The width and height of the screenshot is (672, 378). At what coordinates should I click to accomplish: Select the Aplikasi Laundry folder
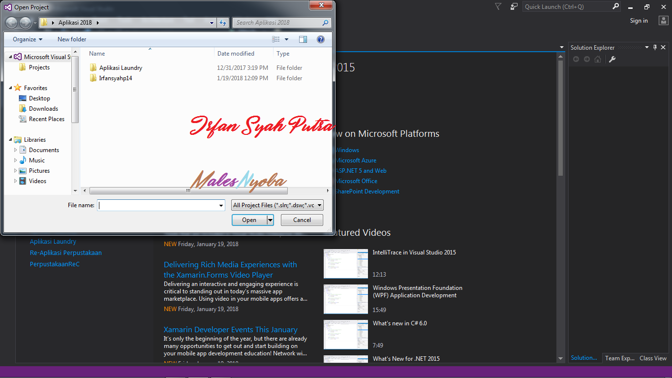tap(121, 68)
